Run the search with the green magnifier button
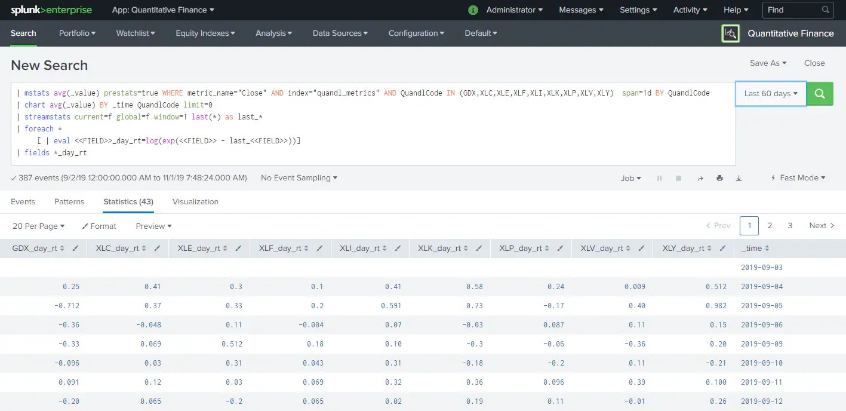846x411 pixels. (x=819, y=94)
